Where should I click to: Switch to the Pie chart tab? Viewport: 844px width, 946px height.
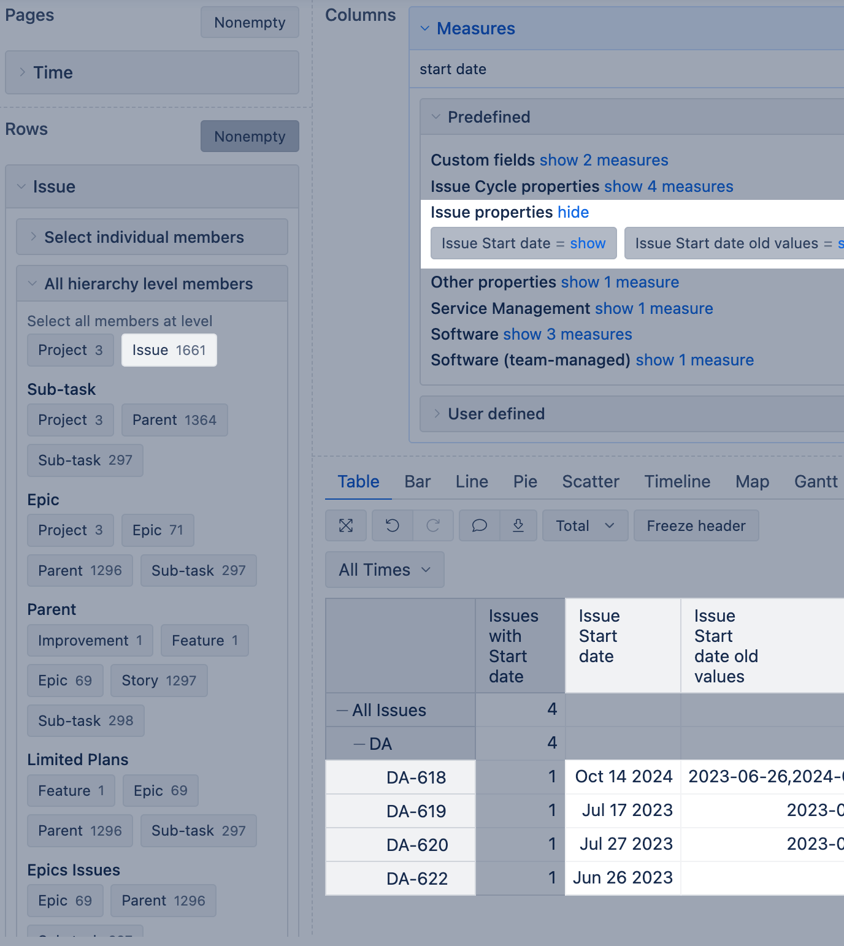coord(525,481)
